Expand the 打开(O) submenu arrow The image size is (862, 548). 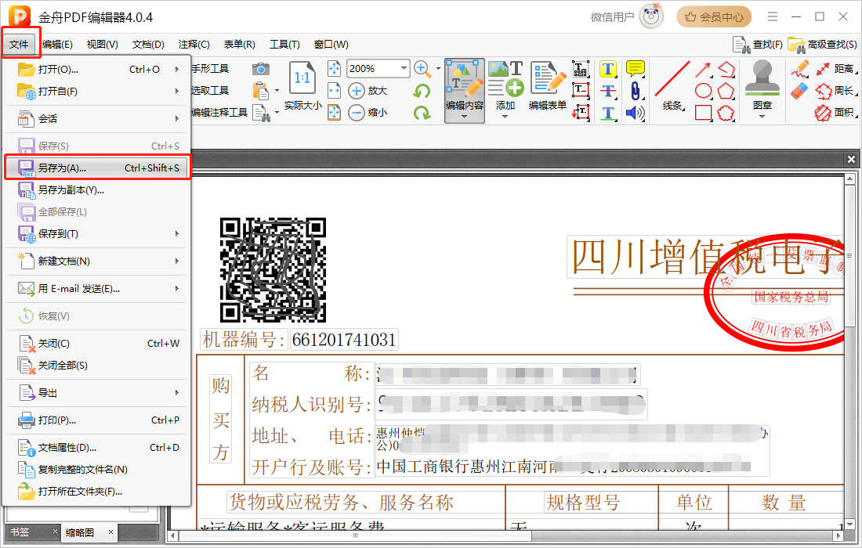point(177,69)
